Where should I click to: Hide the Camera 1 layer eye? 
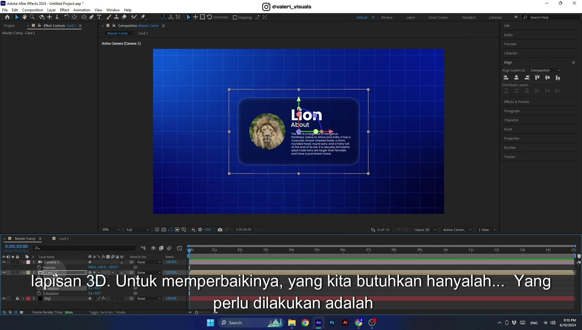click(x=4, y=262)
